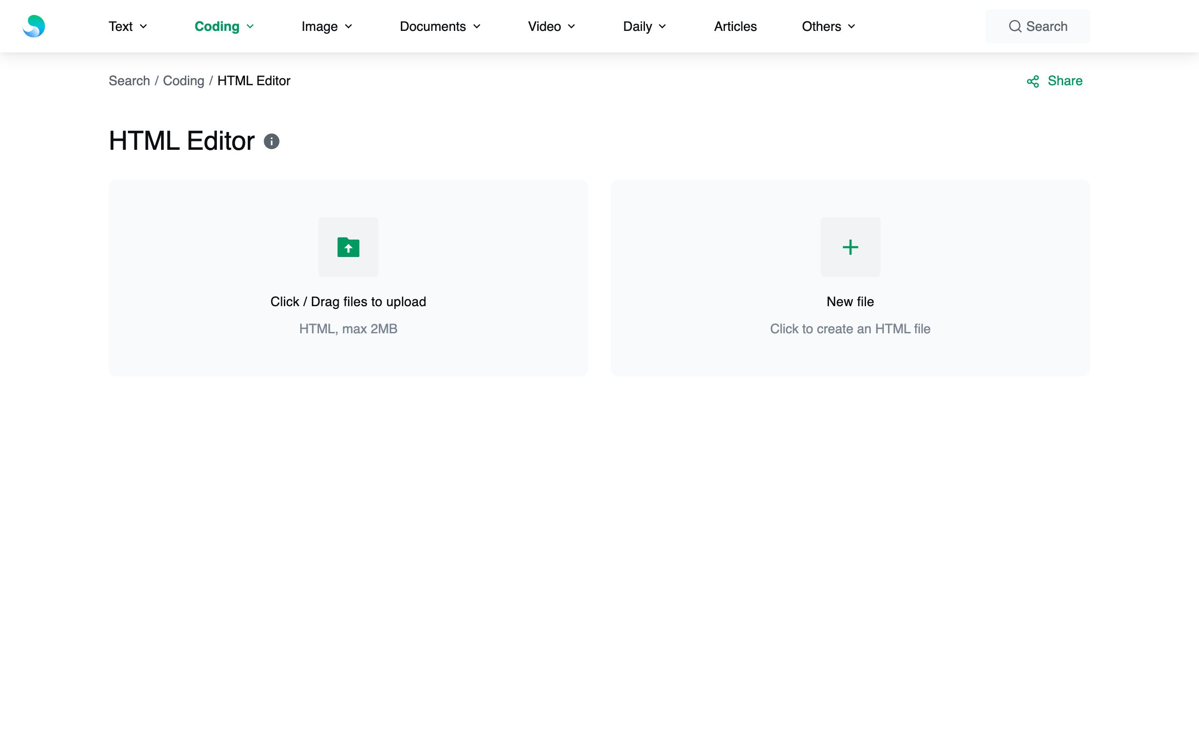1199x749 pixels.
Task: Open the Documents dropdown
Action: [440, 26]
